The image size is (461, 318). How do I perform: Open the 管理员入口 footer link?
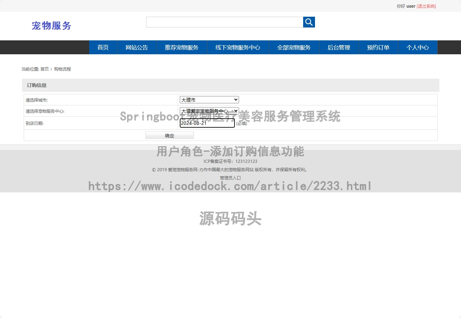(230, 178)
